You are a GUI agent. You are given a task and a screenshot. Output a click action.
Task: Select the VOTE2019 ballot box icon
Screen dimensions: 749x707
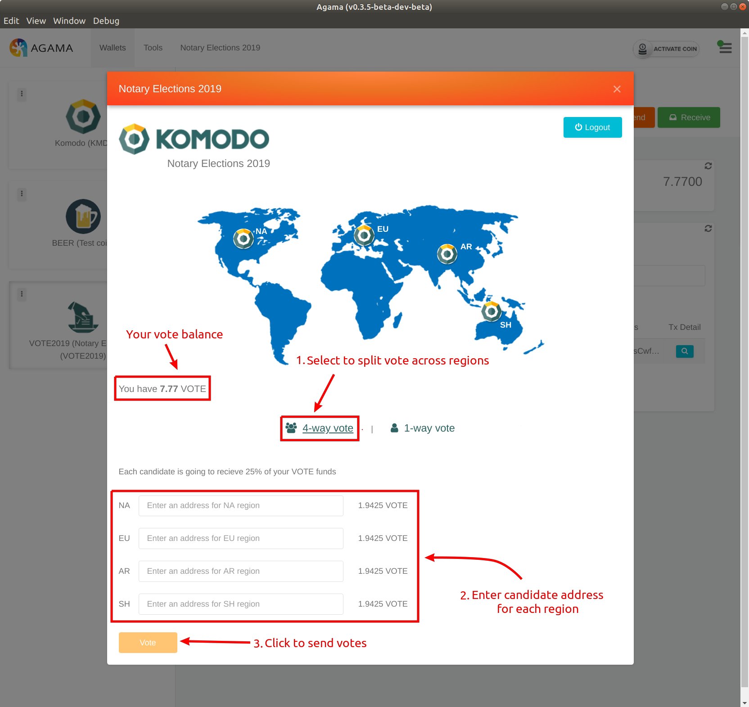coord(83,317)
